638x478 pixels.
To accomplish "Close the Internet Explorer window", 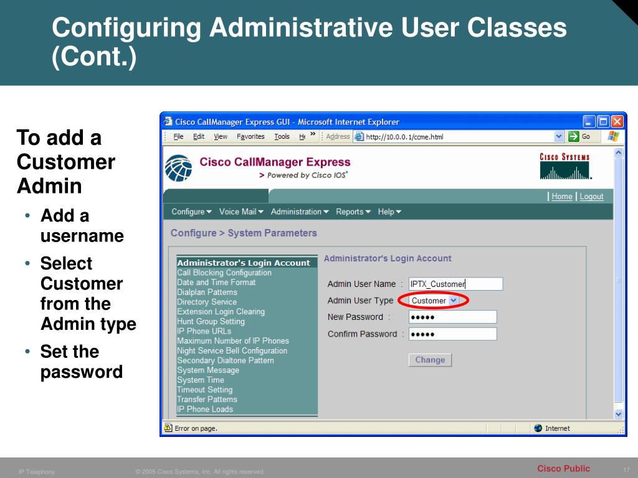I will 617,121.
